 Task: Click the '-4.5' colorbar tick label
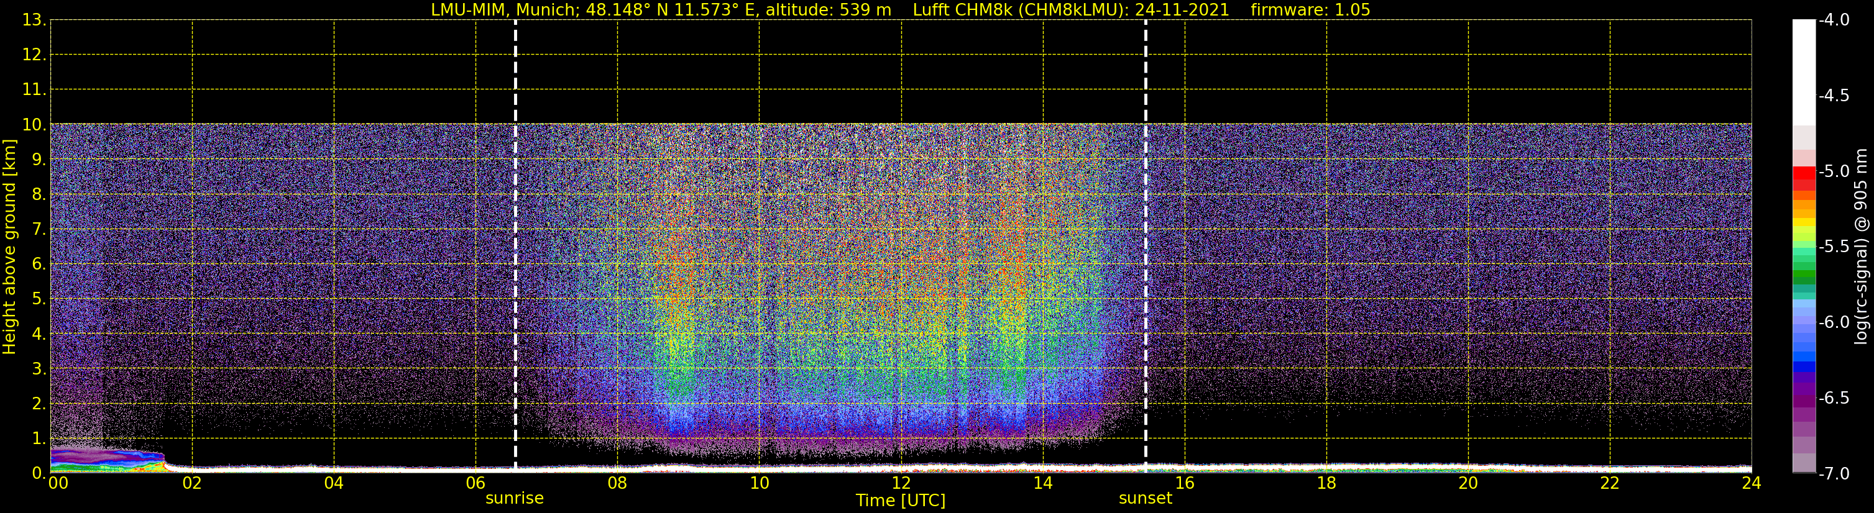click(1834, 96)
